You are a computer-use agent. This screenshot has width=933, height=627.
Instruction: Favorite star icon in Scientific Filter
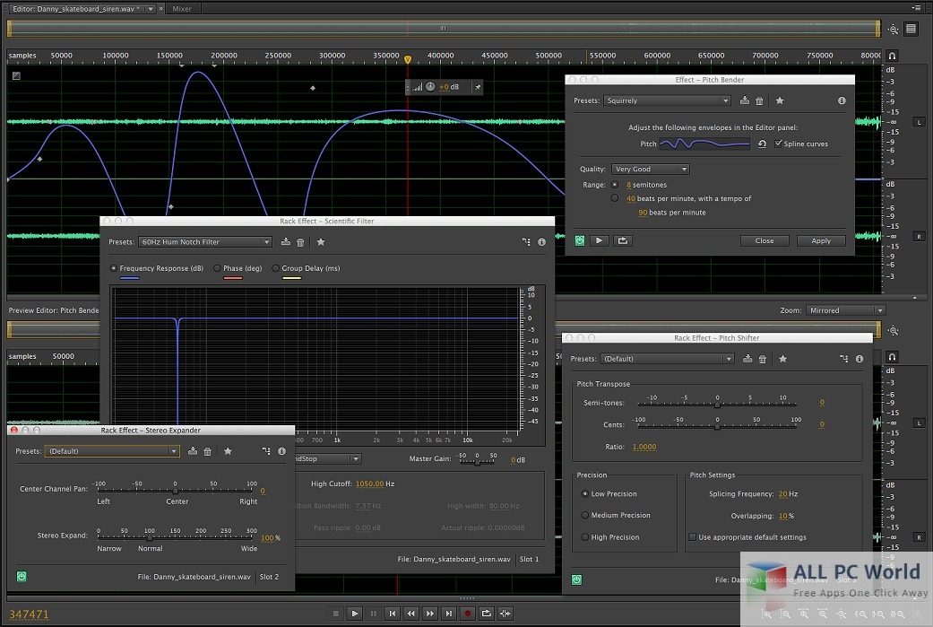click(321, 242)
